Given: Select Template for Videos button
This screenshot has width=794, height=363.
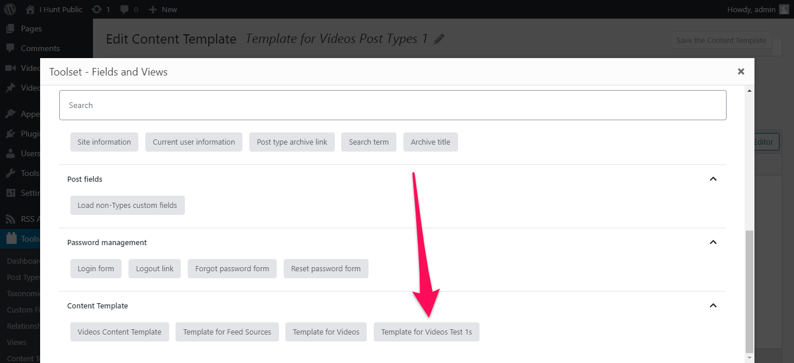Looking at the screenshot, I should pos(326,332).
